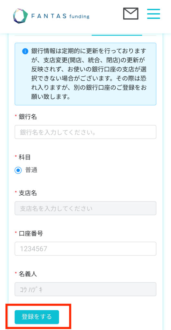Click the 名義人 field showing コウ ハヅキ

click(x=85, y=289)
